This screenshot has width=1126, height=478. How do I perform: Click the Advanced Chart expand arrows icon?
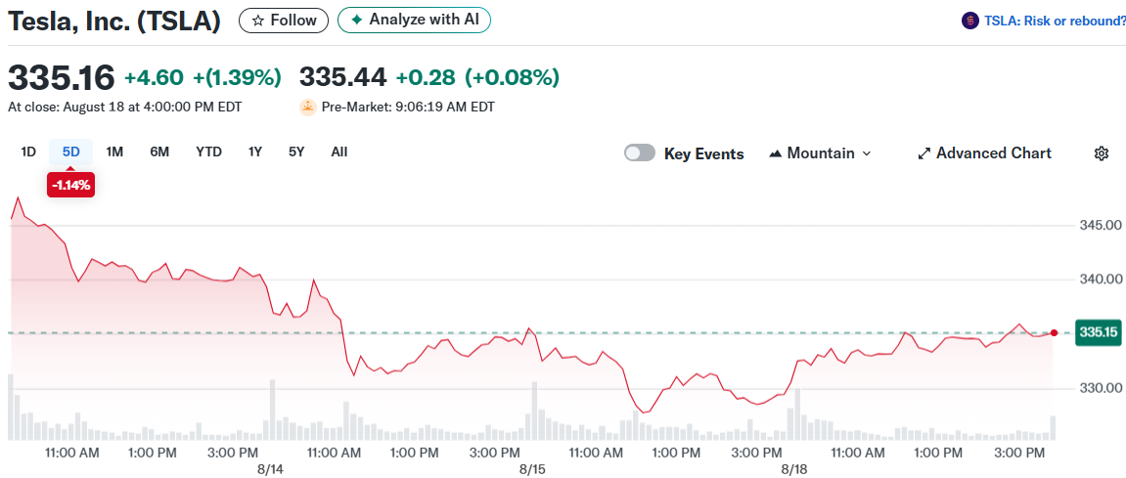click(924, 152)
